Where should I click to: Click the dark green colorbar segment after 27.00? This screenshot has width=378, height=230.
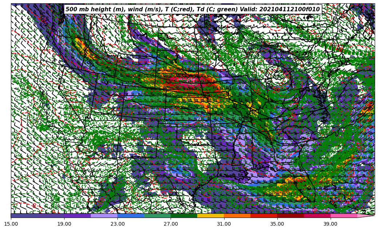[184, 215]
